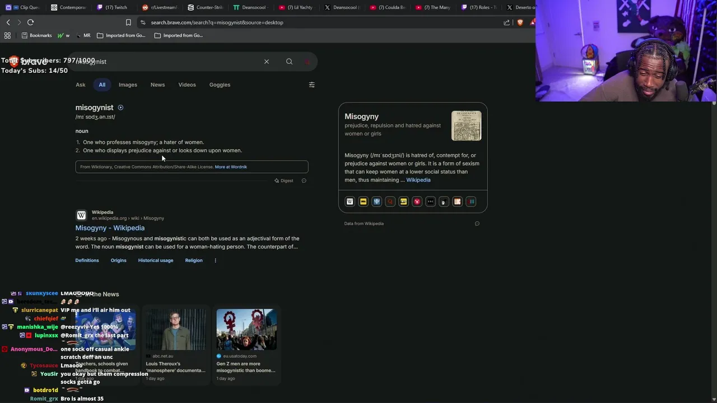The height and width of the screenshot is (403, 717).
Task: Click the Misogyny infobox title
Action: click(x=361, y=116)
